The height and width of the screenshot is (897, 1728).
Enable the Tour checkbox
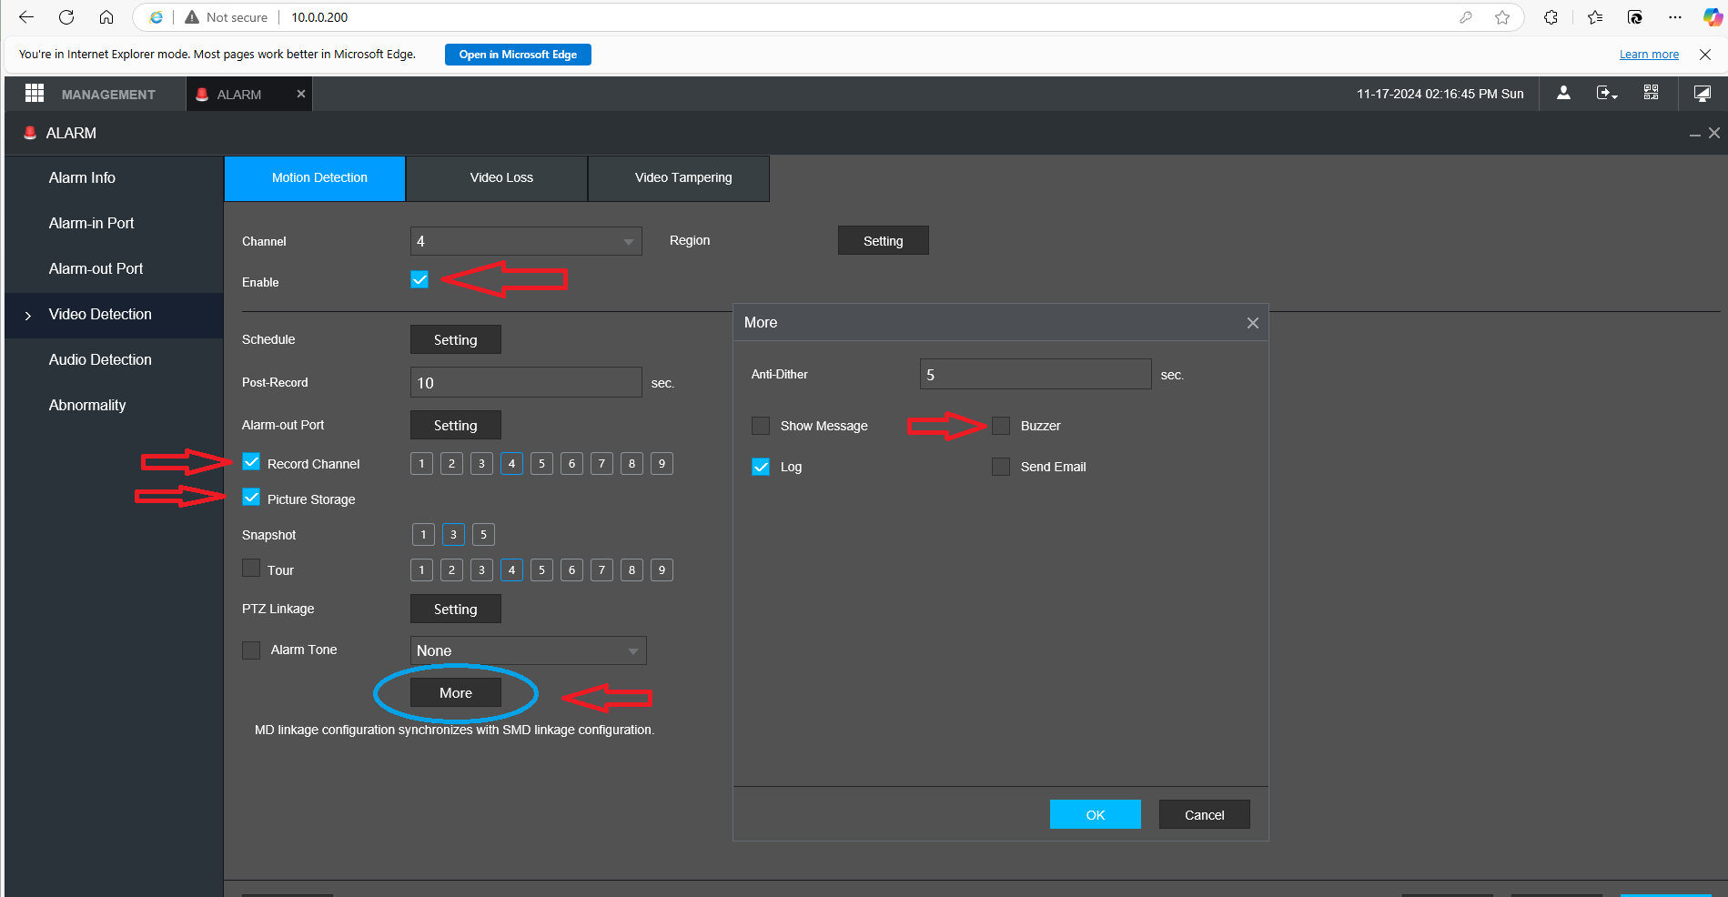tap(251, 568)
